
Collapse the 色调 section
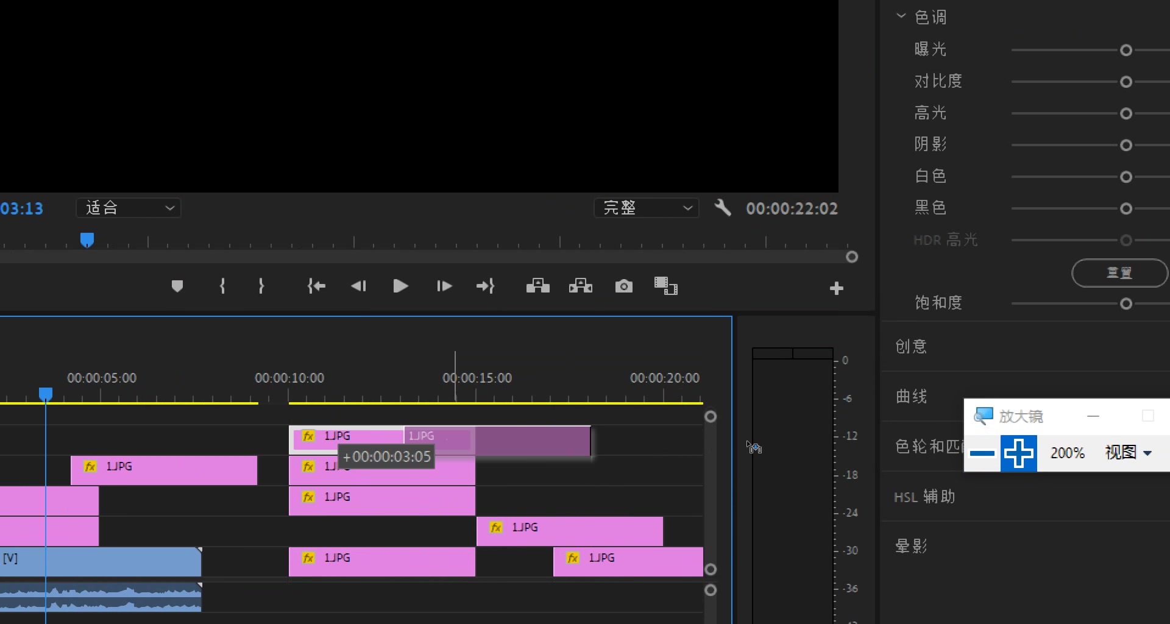click(901, 16)
